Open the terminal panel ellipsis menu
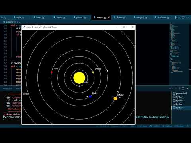Screen dimensions: 191x143 pyautogui.click(x=177, y=89)
